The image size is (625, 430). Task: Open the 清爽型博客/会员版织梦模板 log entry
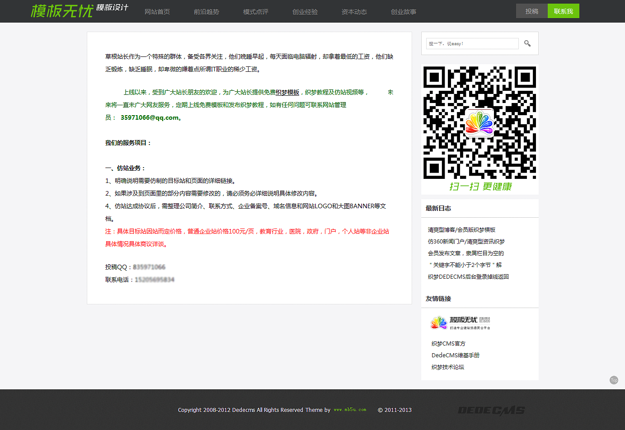coord(461,230)
